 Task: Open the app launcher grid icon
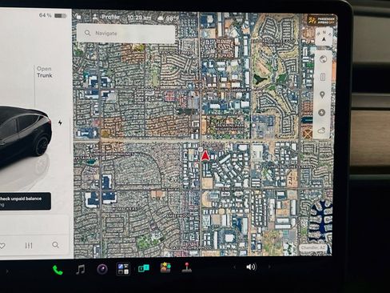(123, 269)
